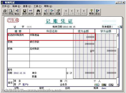This screenshot has width=126, height=93.
Task: Click the 退出 exit icon
Action: click(98, 12)
